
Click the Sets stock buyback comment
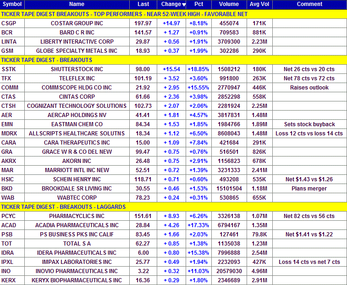(x=309, y=124)
